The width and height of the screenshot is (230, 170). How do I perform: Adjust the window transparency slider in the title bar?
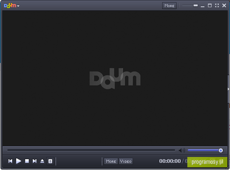(190, 5)
